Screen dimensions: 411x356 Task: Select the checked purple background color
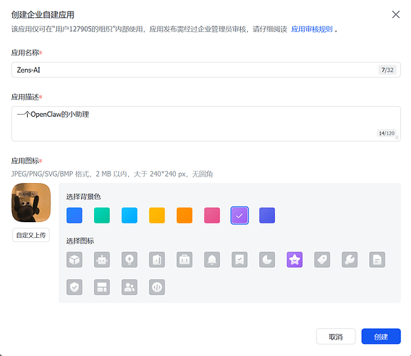click(x=239, y=215)
